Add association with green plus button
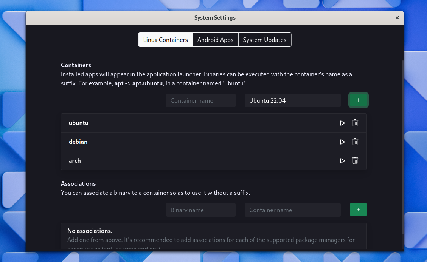This screenshot has height=262, width=427. (359, 210)
